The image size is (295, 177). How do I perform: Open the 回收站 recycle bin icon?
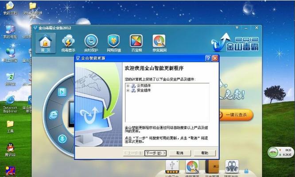tap(10, 79)
